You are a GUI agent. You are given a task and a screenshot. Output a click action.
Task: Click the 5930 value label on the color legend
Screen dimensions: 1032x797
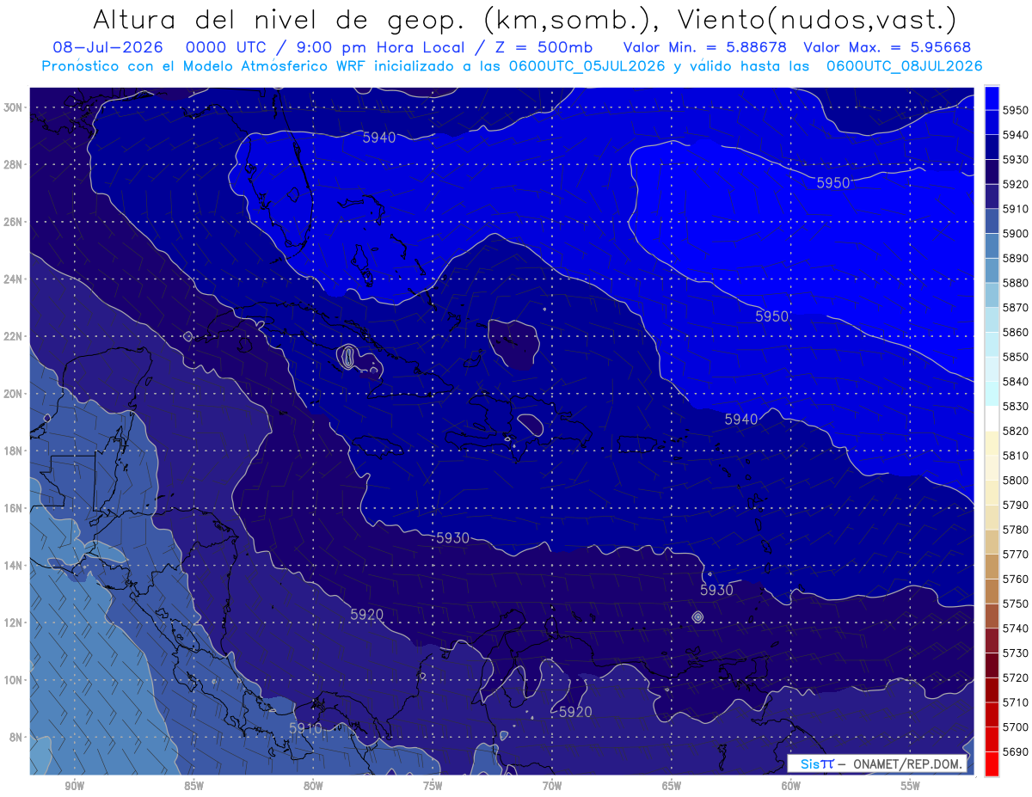pyautogui.click(x=1015, y=160)
